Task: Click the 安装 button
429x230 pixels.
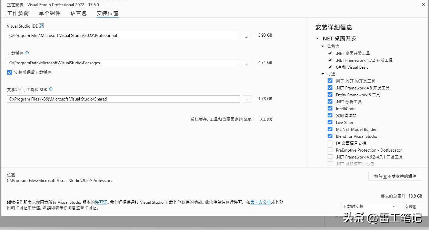Action: (410, 206)
